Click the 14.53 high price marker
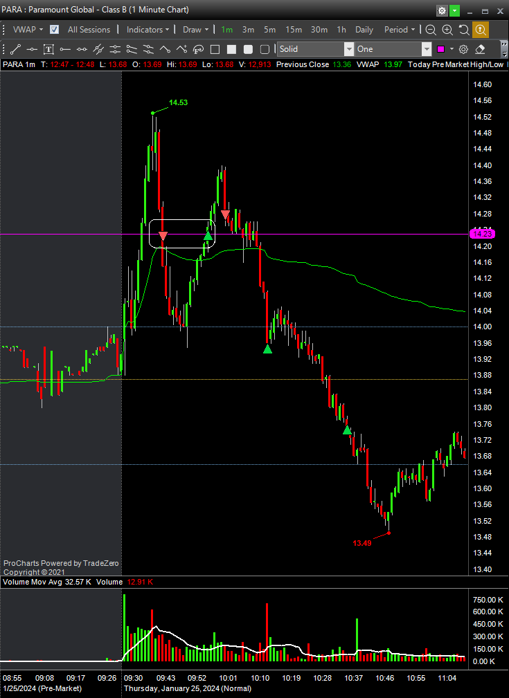Viewport: 509px width, 698px height. 178,103
